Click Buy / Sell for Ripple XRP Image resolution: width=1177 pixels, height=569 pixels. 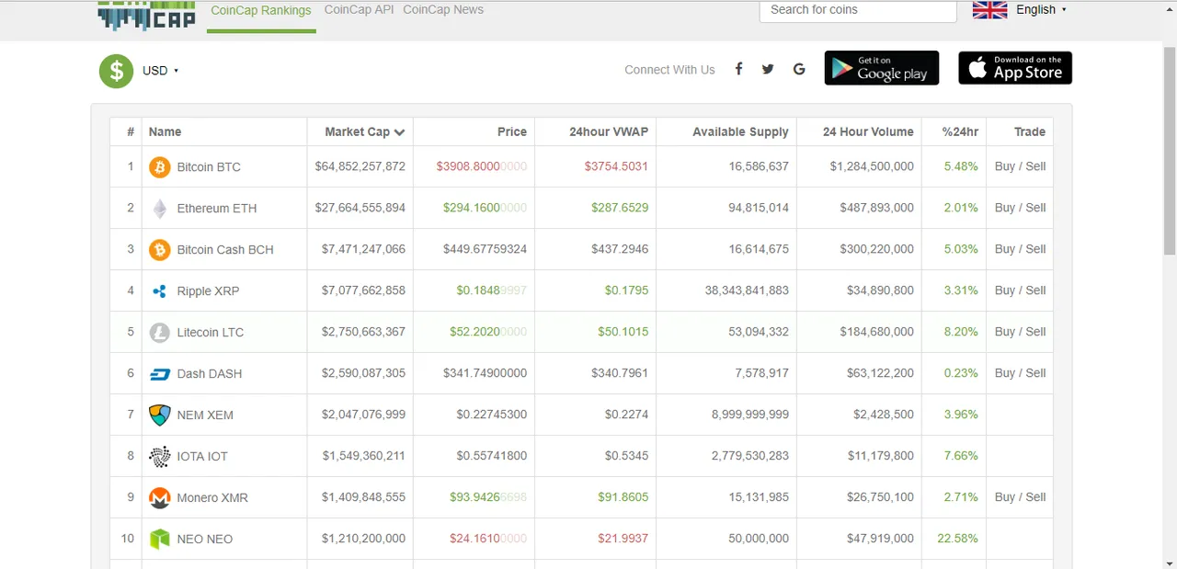click(1020, 290)
